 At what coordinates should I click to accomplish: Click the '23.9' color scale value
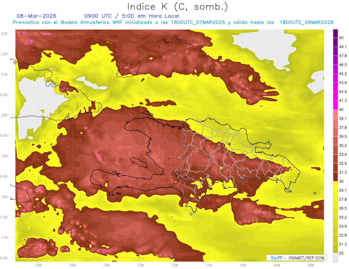(343, 226)
